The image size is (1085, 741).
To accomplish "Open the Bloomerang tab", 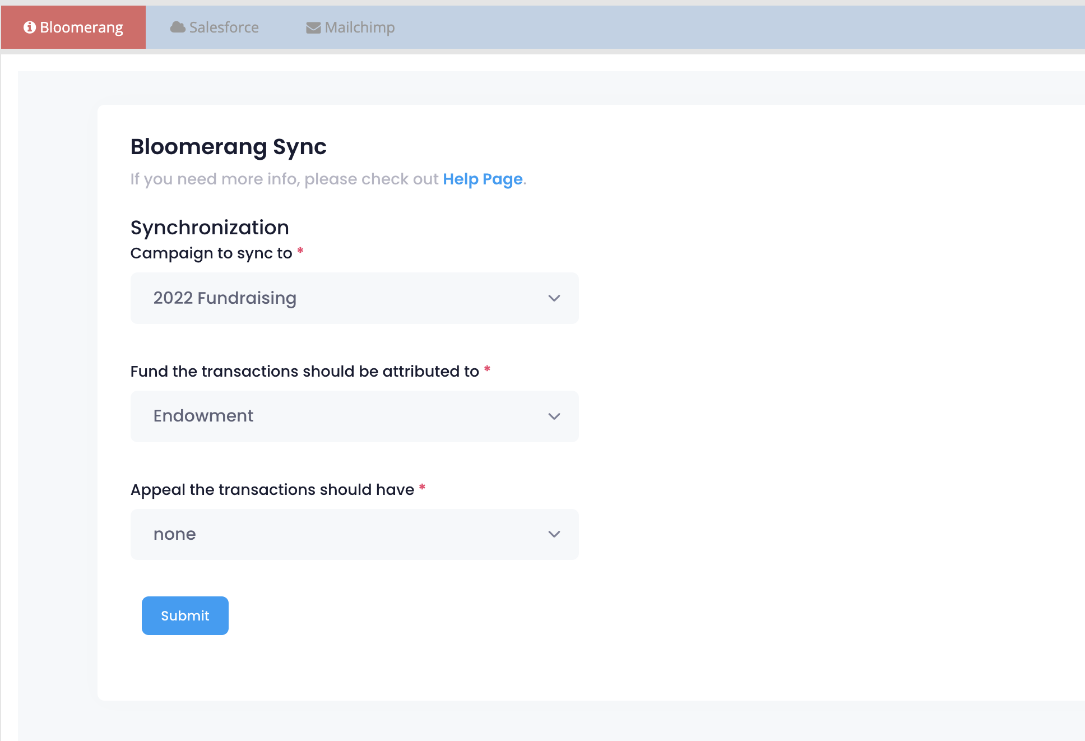I will click(x=73, y=27).
